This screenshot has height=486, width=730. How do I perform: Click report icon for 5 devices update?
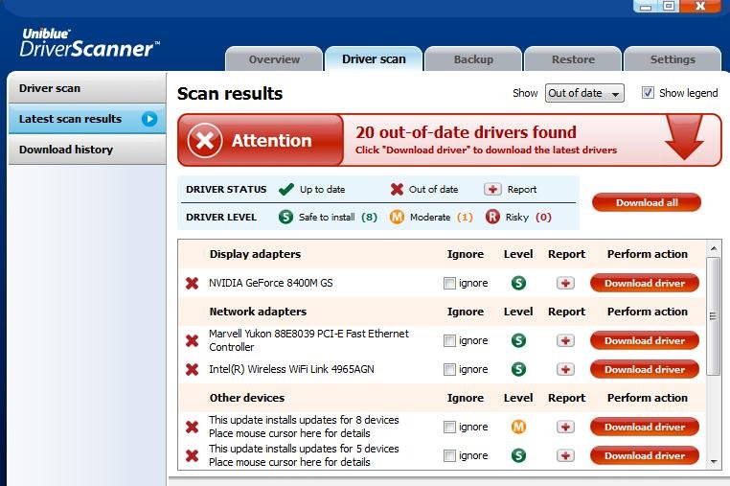565,455
